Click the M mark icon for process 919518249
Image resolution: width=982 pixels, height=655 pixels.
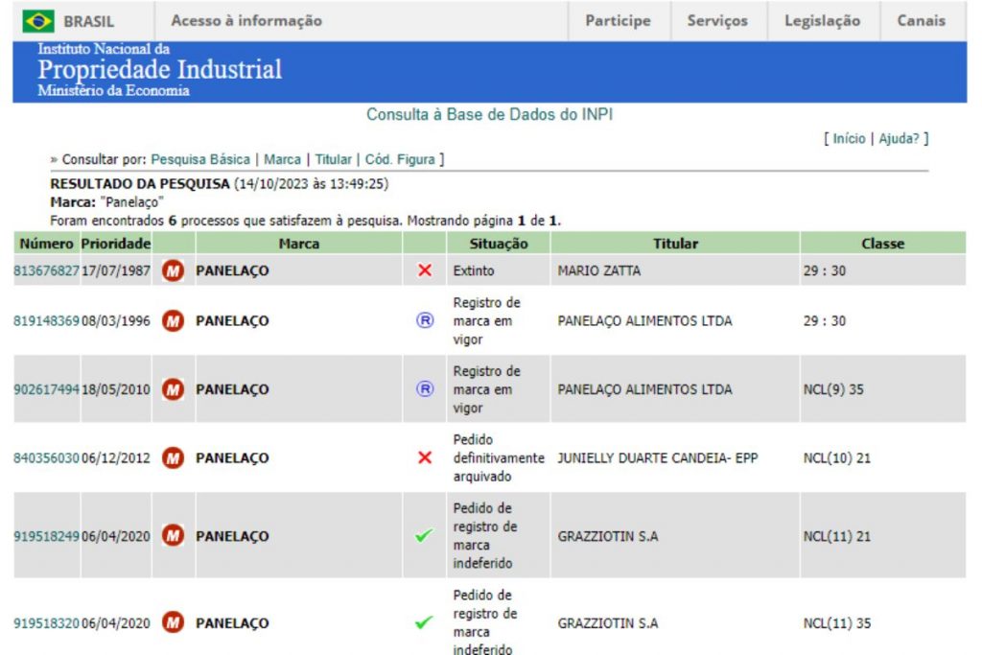pos(173,536)
